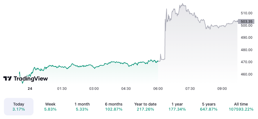Click the 07:30 time axis label
The image size is (258, 119).
point(190,89)
